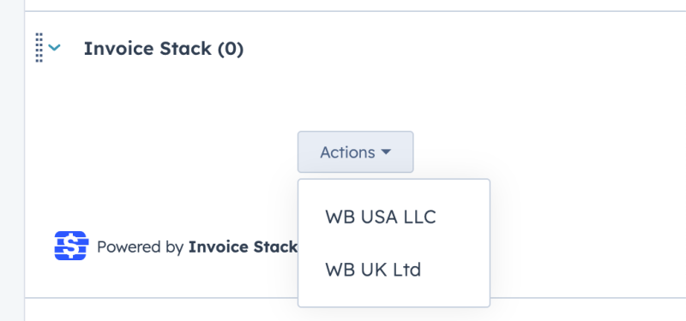Click the caret arrow in the Actions button
This screenshot has width=686, height=321.
(x=385, y=152)
